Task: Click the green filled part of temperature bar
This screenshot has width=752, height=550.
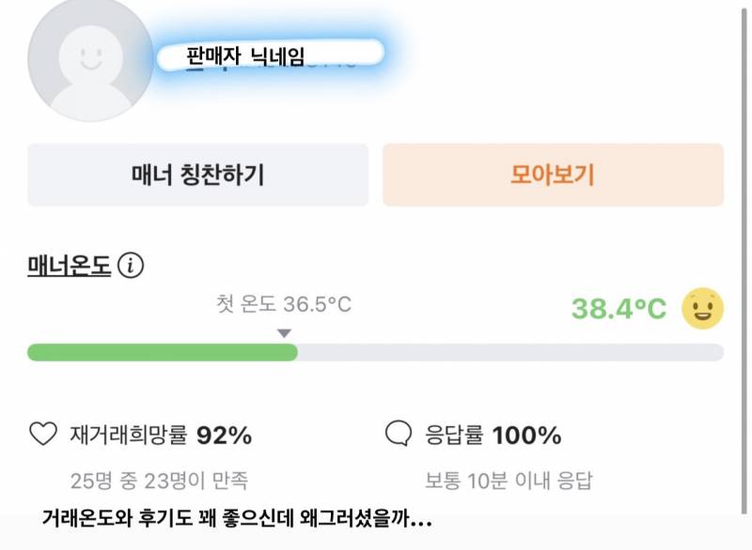Action: click(x=162, y=352)
